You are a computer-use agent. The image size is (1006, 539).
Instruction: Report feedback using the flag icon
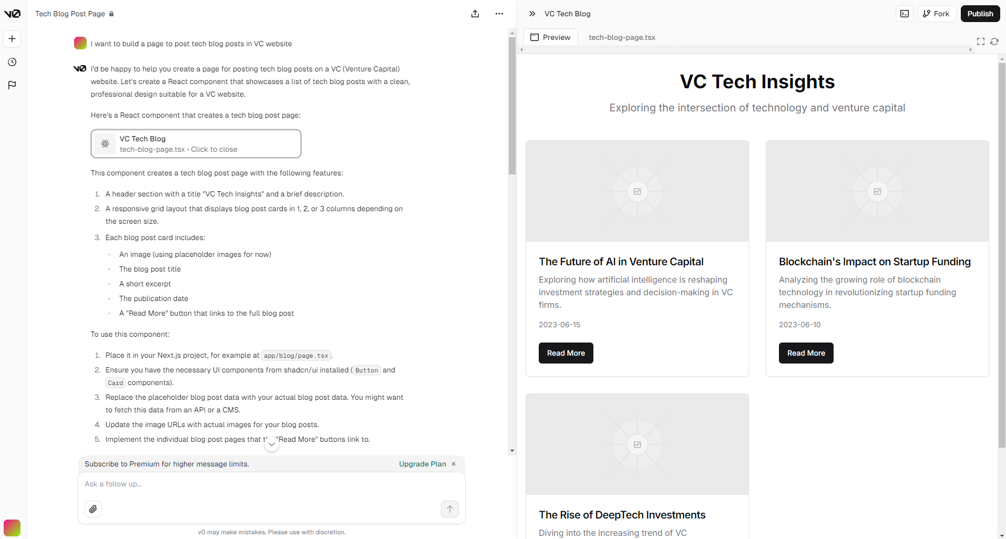click(12, 85)
